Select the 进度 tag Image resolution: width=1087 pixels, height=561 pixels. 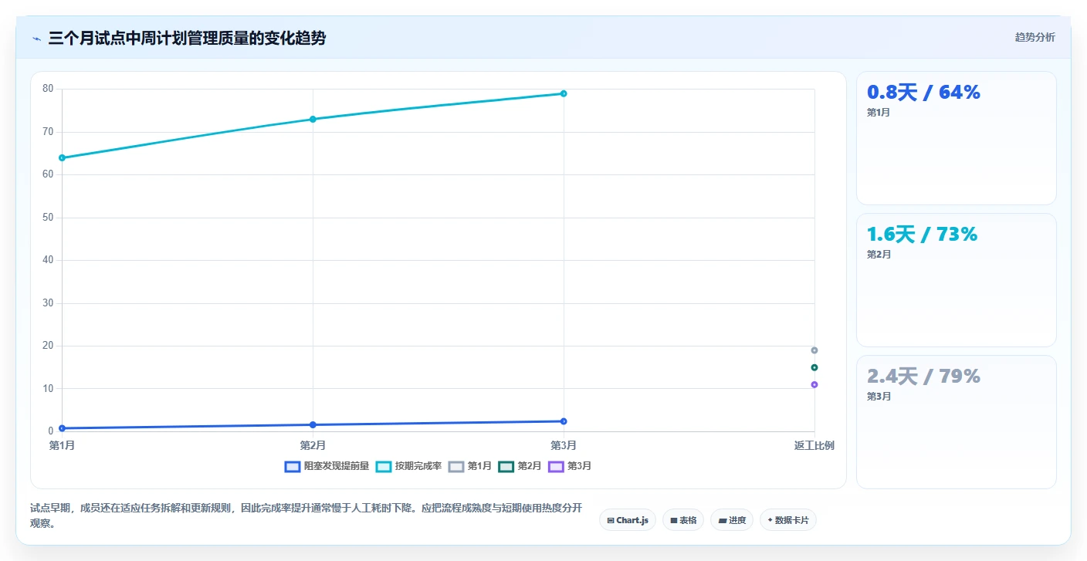(x=732, y=520)
